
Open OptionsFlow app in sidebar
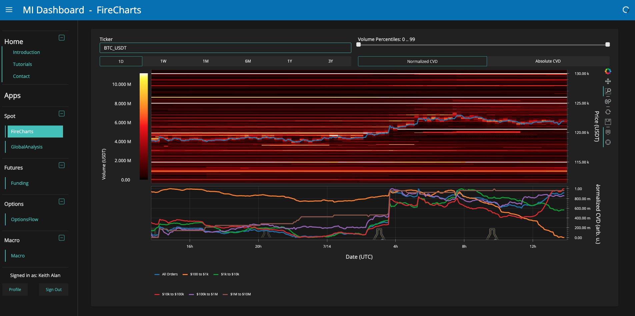(x=25, y=219)
